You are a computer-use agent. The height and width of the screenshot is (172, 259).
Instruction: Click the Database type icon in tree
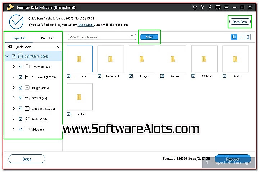[x=27, y=109]
